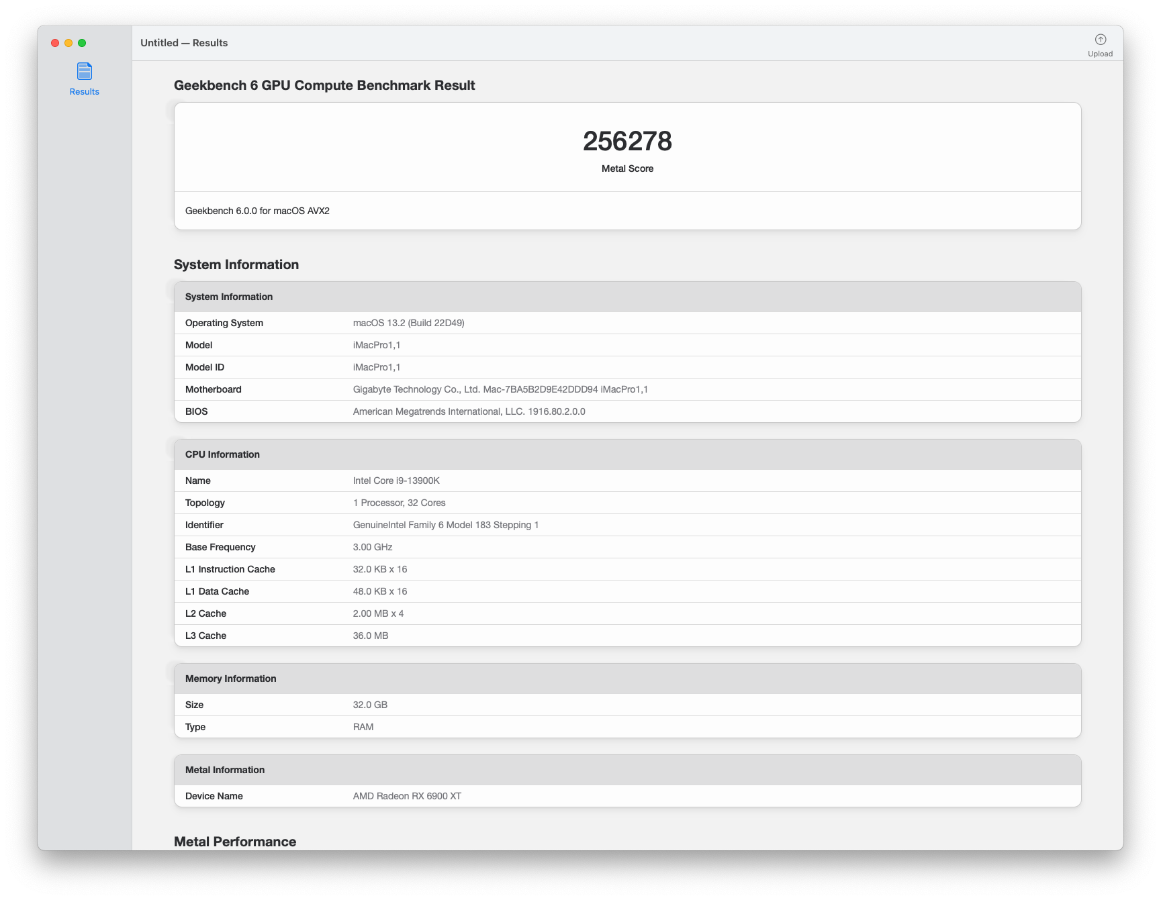Select Geekbench 6.0.0 for macOS AVX2 text
This screenshot has width=1161, height=900.
click(x=257, y=211)
